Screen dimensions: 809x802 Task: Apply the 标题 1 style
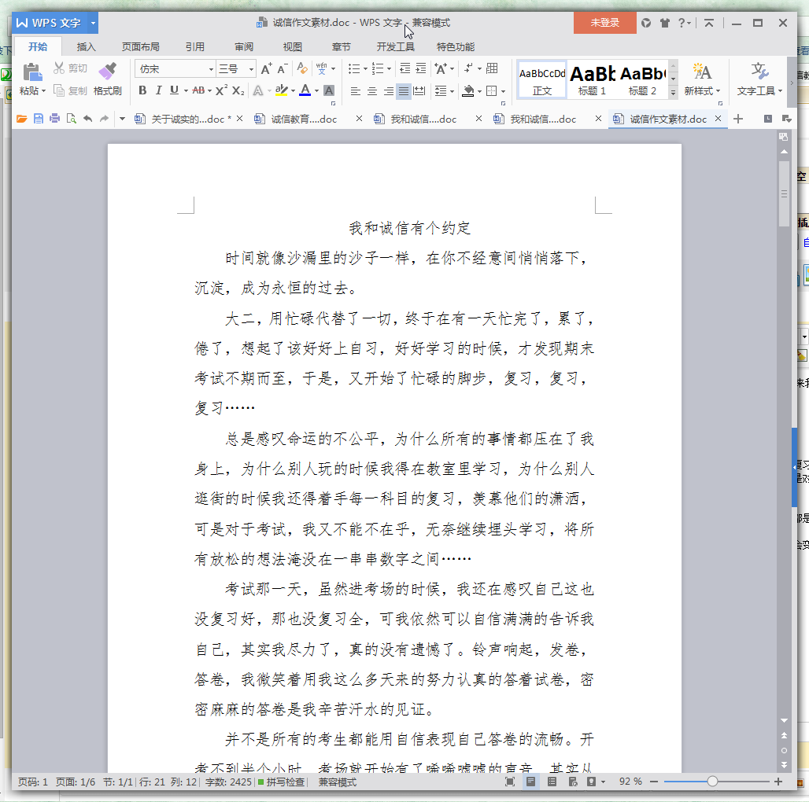[593, 80]
